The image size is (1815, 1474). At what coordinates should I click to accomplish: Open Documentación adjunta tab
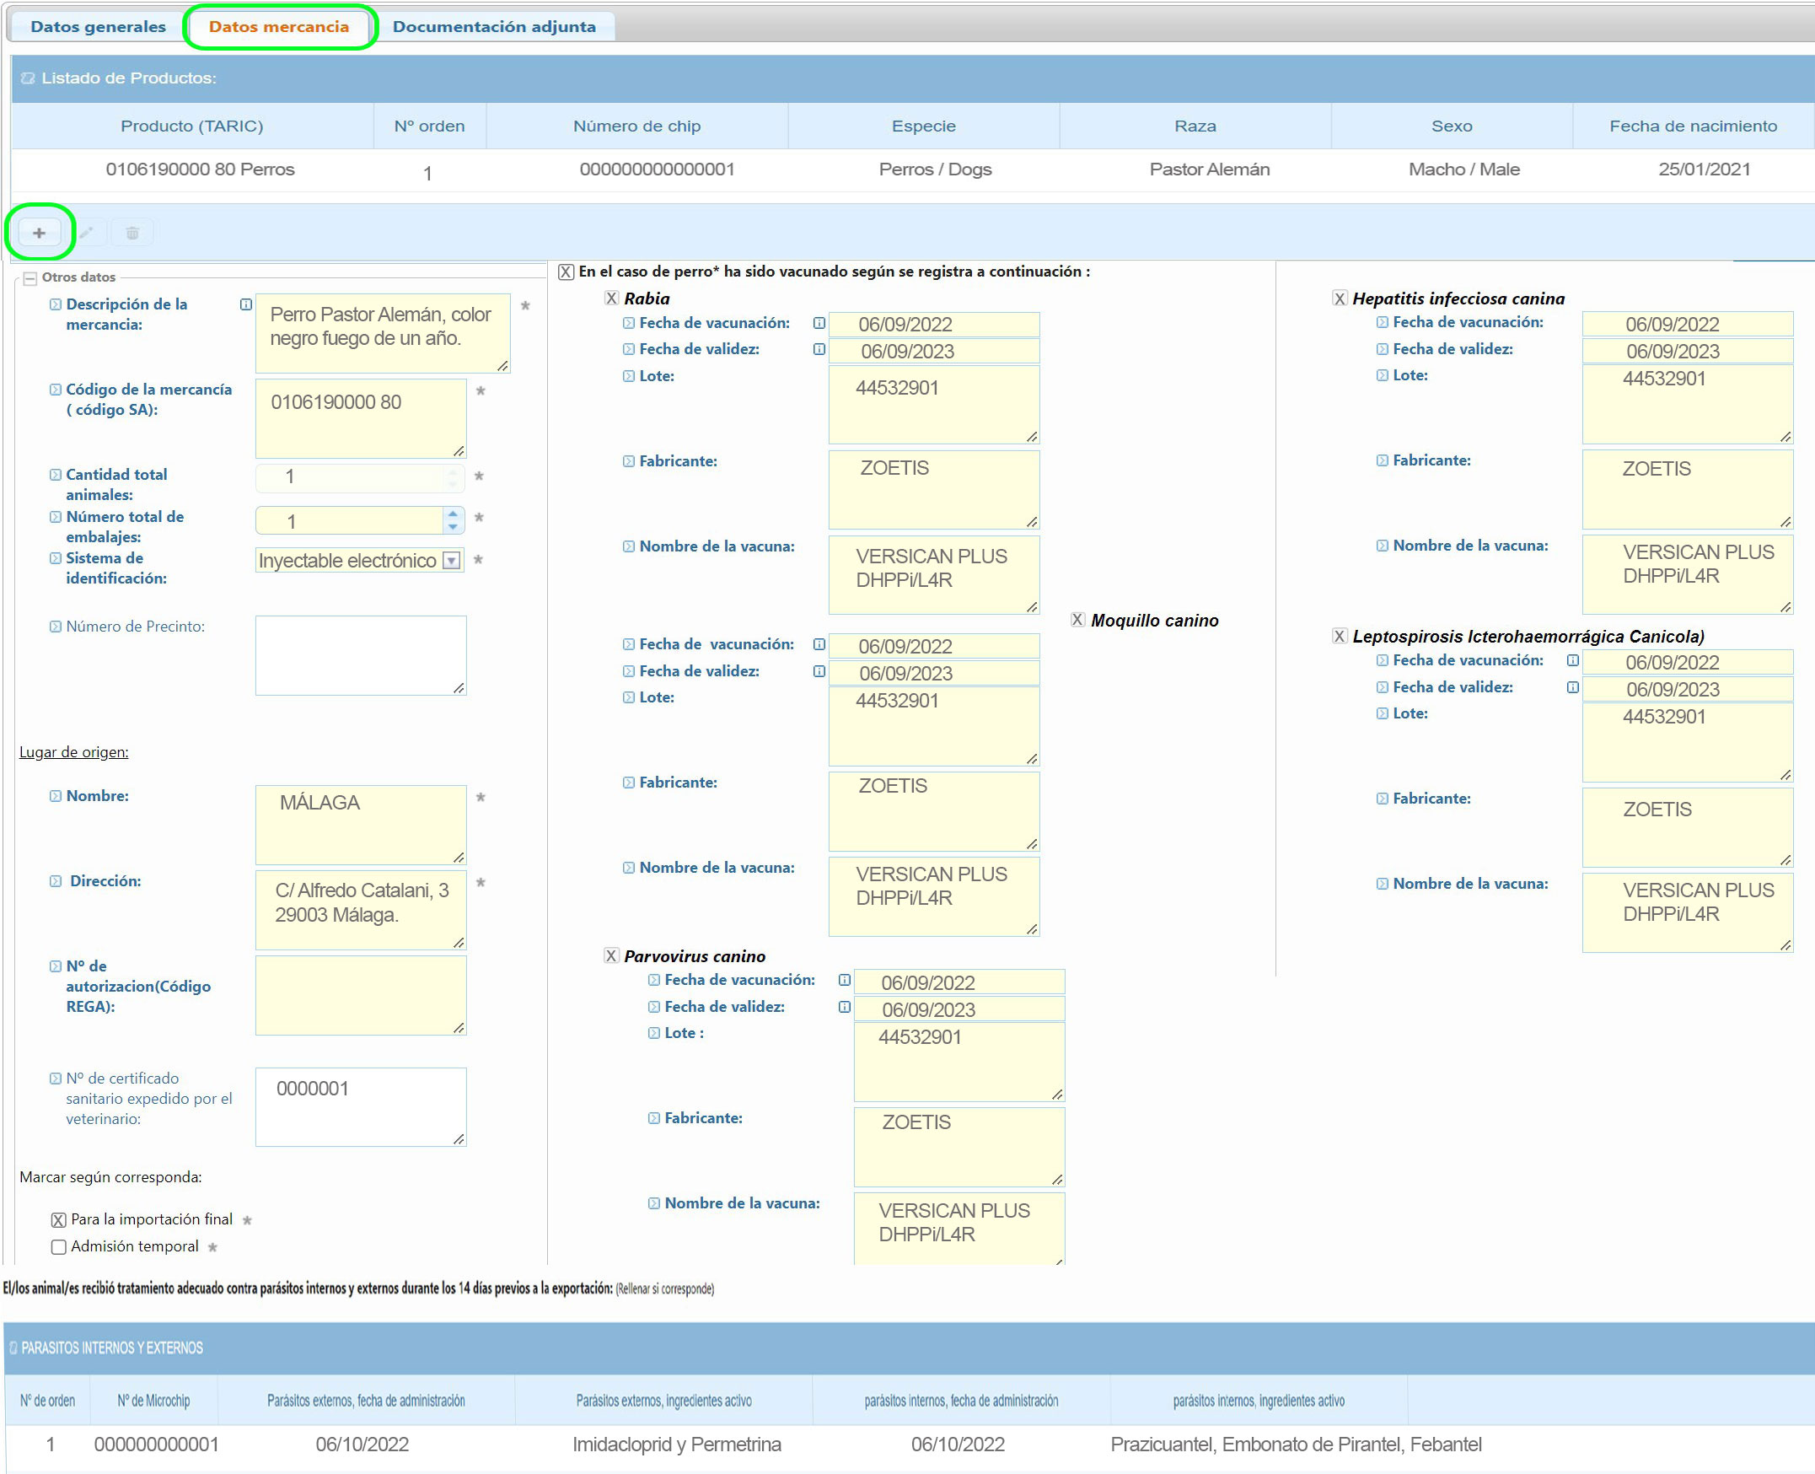click(x=494, y=26)
